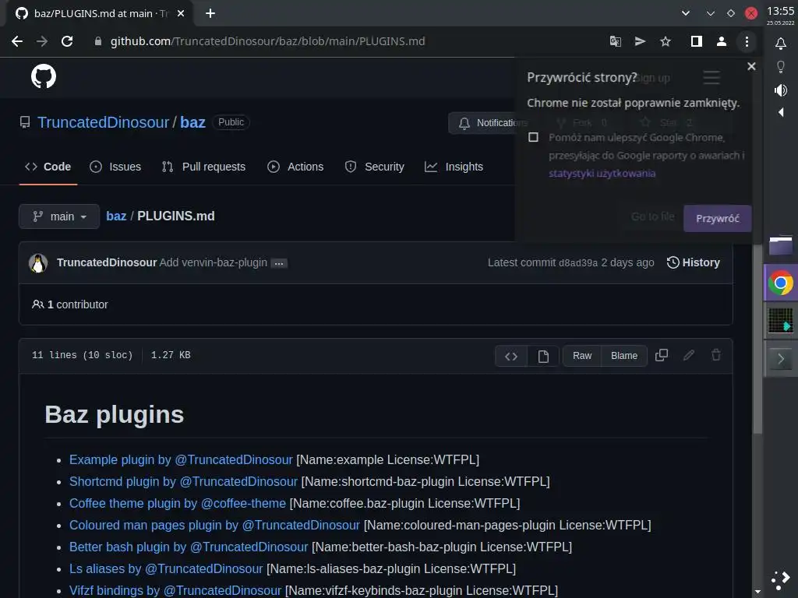Reload the page with refresh icon
Screen dimensions: 798x598
coord(67,41)
